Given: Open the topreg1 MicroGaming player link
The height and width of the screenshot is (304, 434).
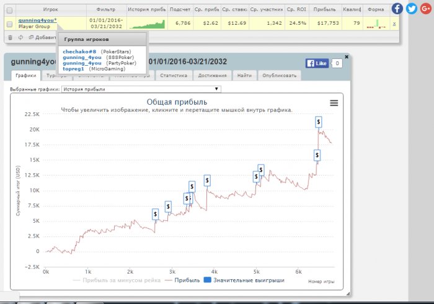Looking at the screenshot, I should point(74,68).
